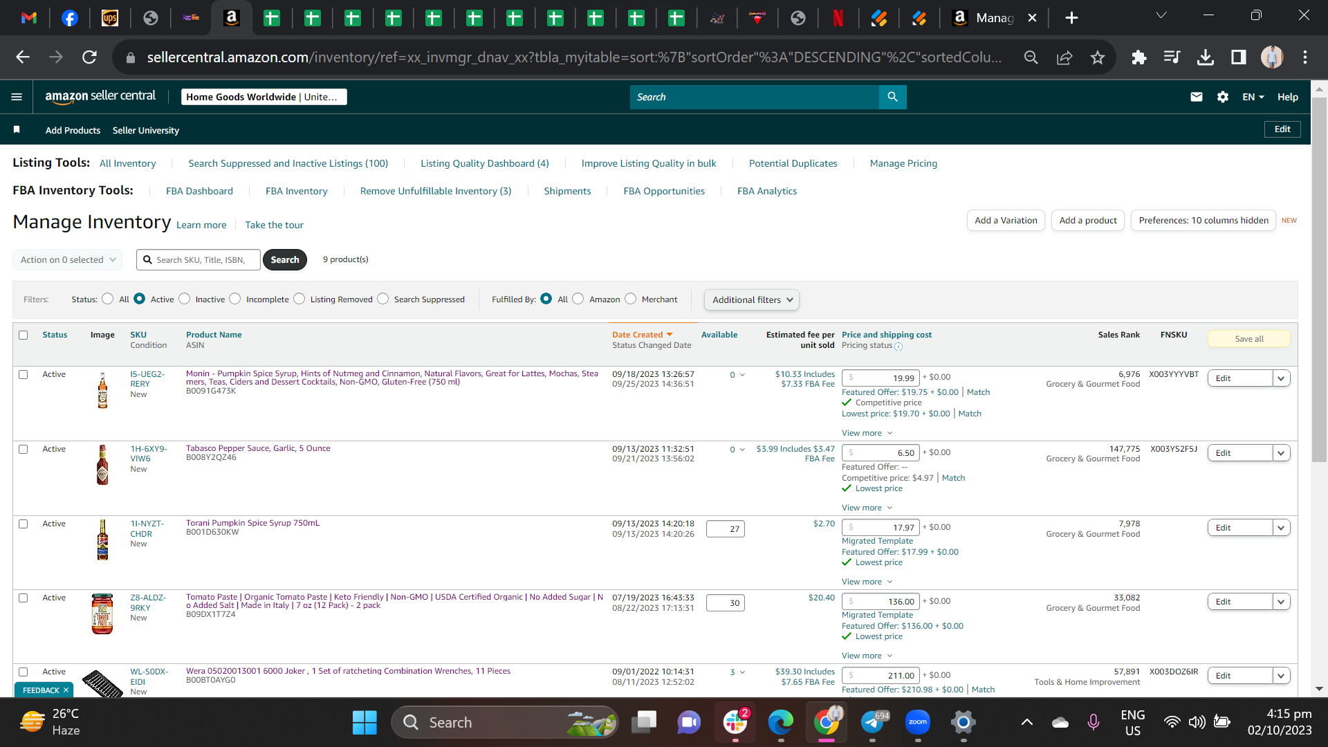Select the Search Suppressed status filter
Viewport: 1328px width, 747px height.
pos(382,299)
